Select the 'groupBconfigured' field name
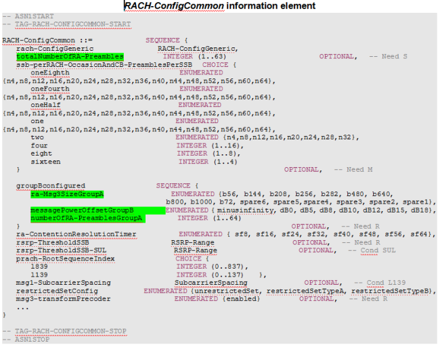Image resolution: width=440 pixels, height=345 pixels. coord(51,186)
